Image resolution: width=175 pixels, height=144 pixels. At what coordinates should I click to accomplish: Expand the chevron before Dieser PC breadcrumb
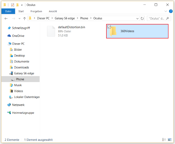pos(34,18)
